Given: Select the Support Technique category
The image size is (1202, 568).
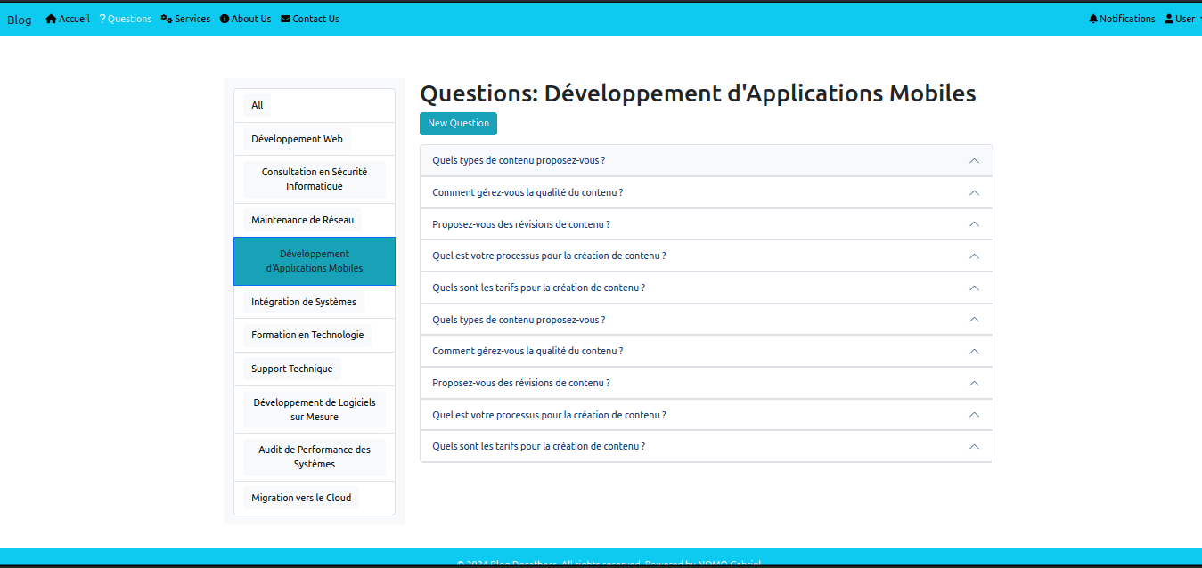Looking at the screenshot, I should [291, 369].
